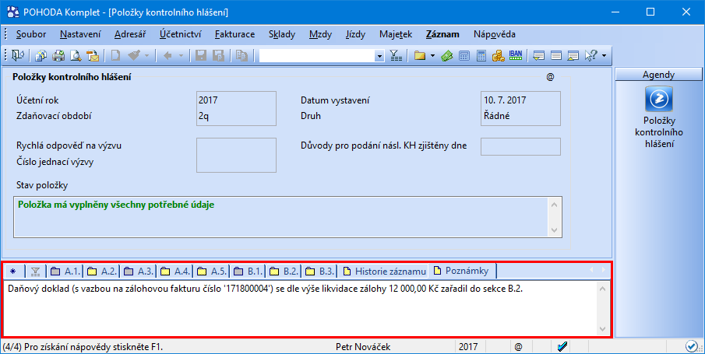705x354 pixels.
Task: Click the IBAN icon
Action: pos(516,55)
